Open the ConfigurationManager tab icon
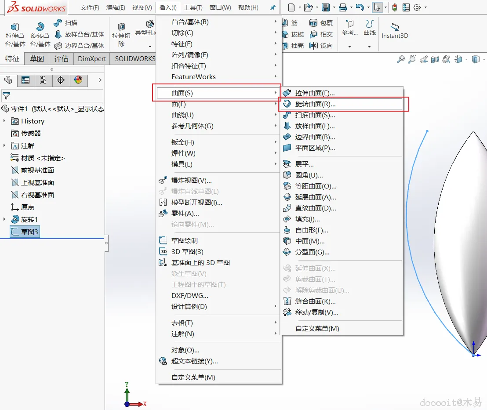 [43, 80]
